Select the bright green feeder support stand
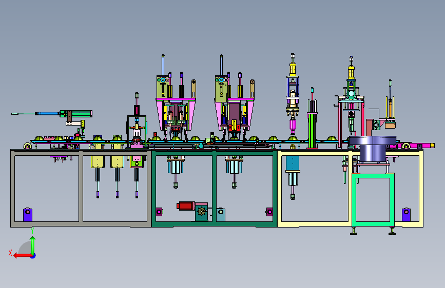The height and width of the screenshot is (288, 445). pyautogui.click(x=373, y=200)
